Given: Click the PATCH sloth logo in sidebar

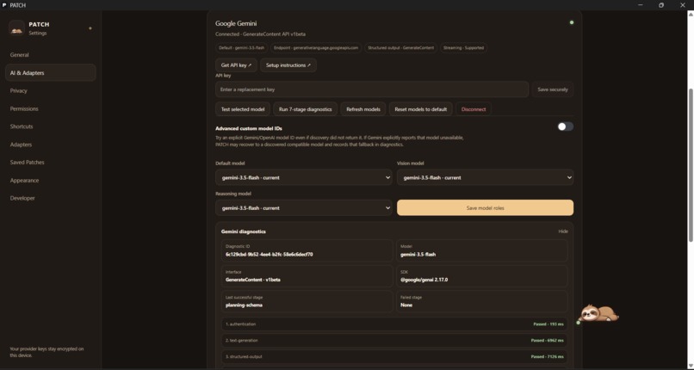Looking at the screenshot, I should [x=17, y=28].
